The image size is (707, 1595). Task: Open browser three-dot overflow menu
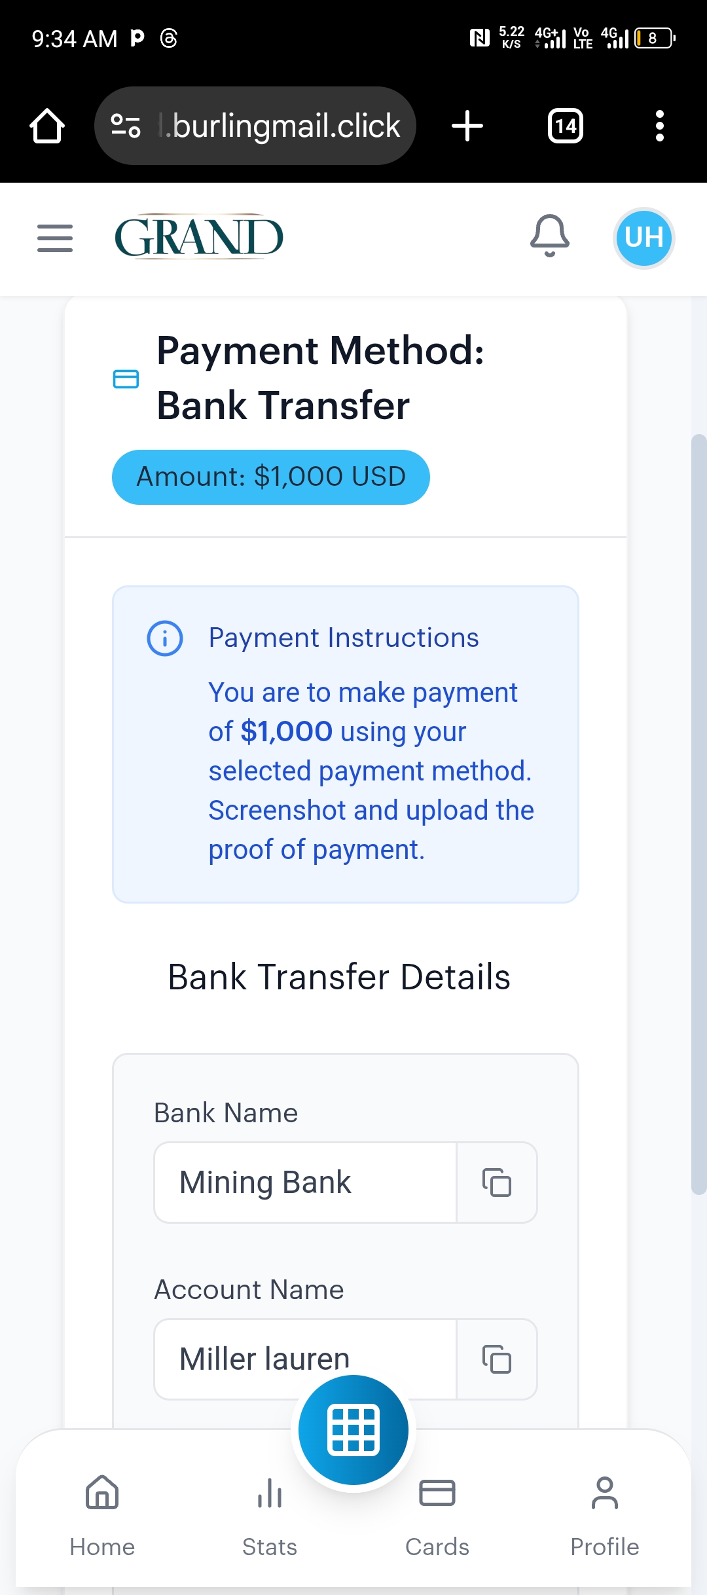click(659, 126)
